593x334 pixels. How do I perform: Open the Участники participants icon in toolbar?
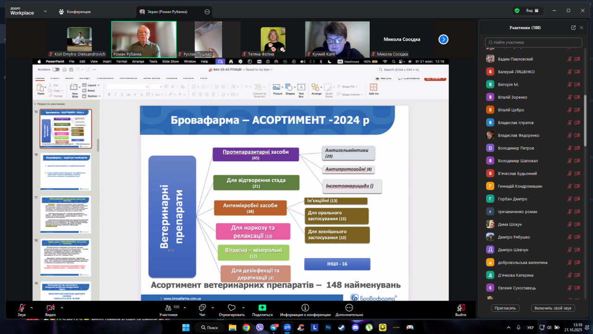(x=168, y=308)
